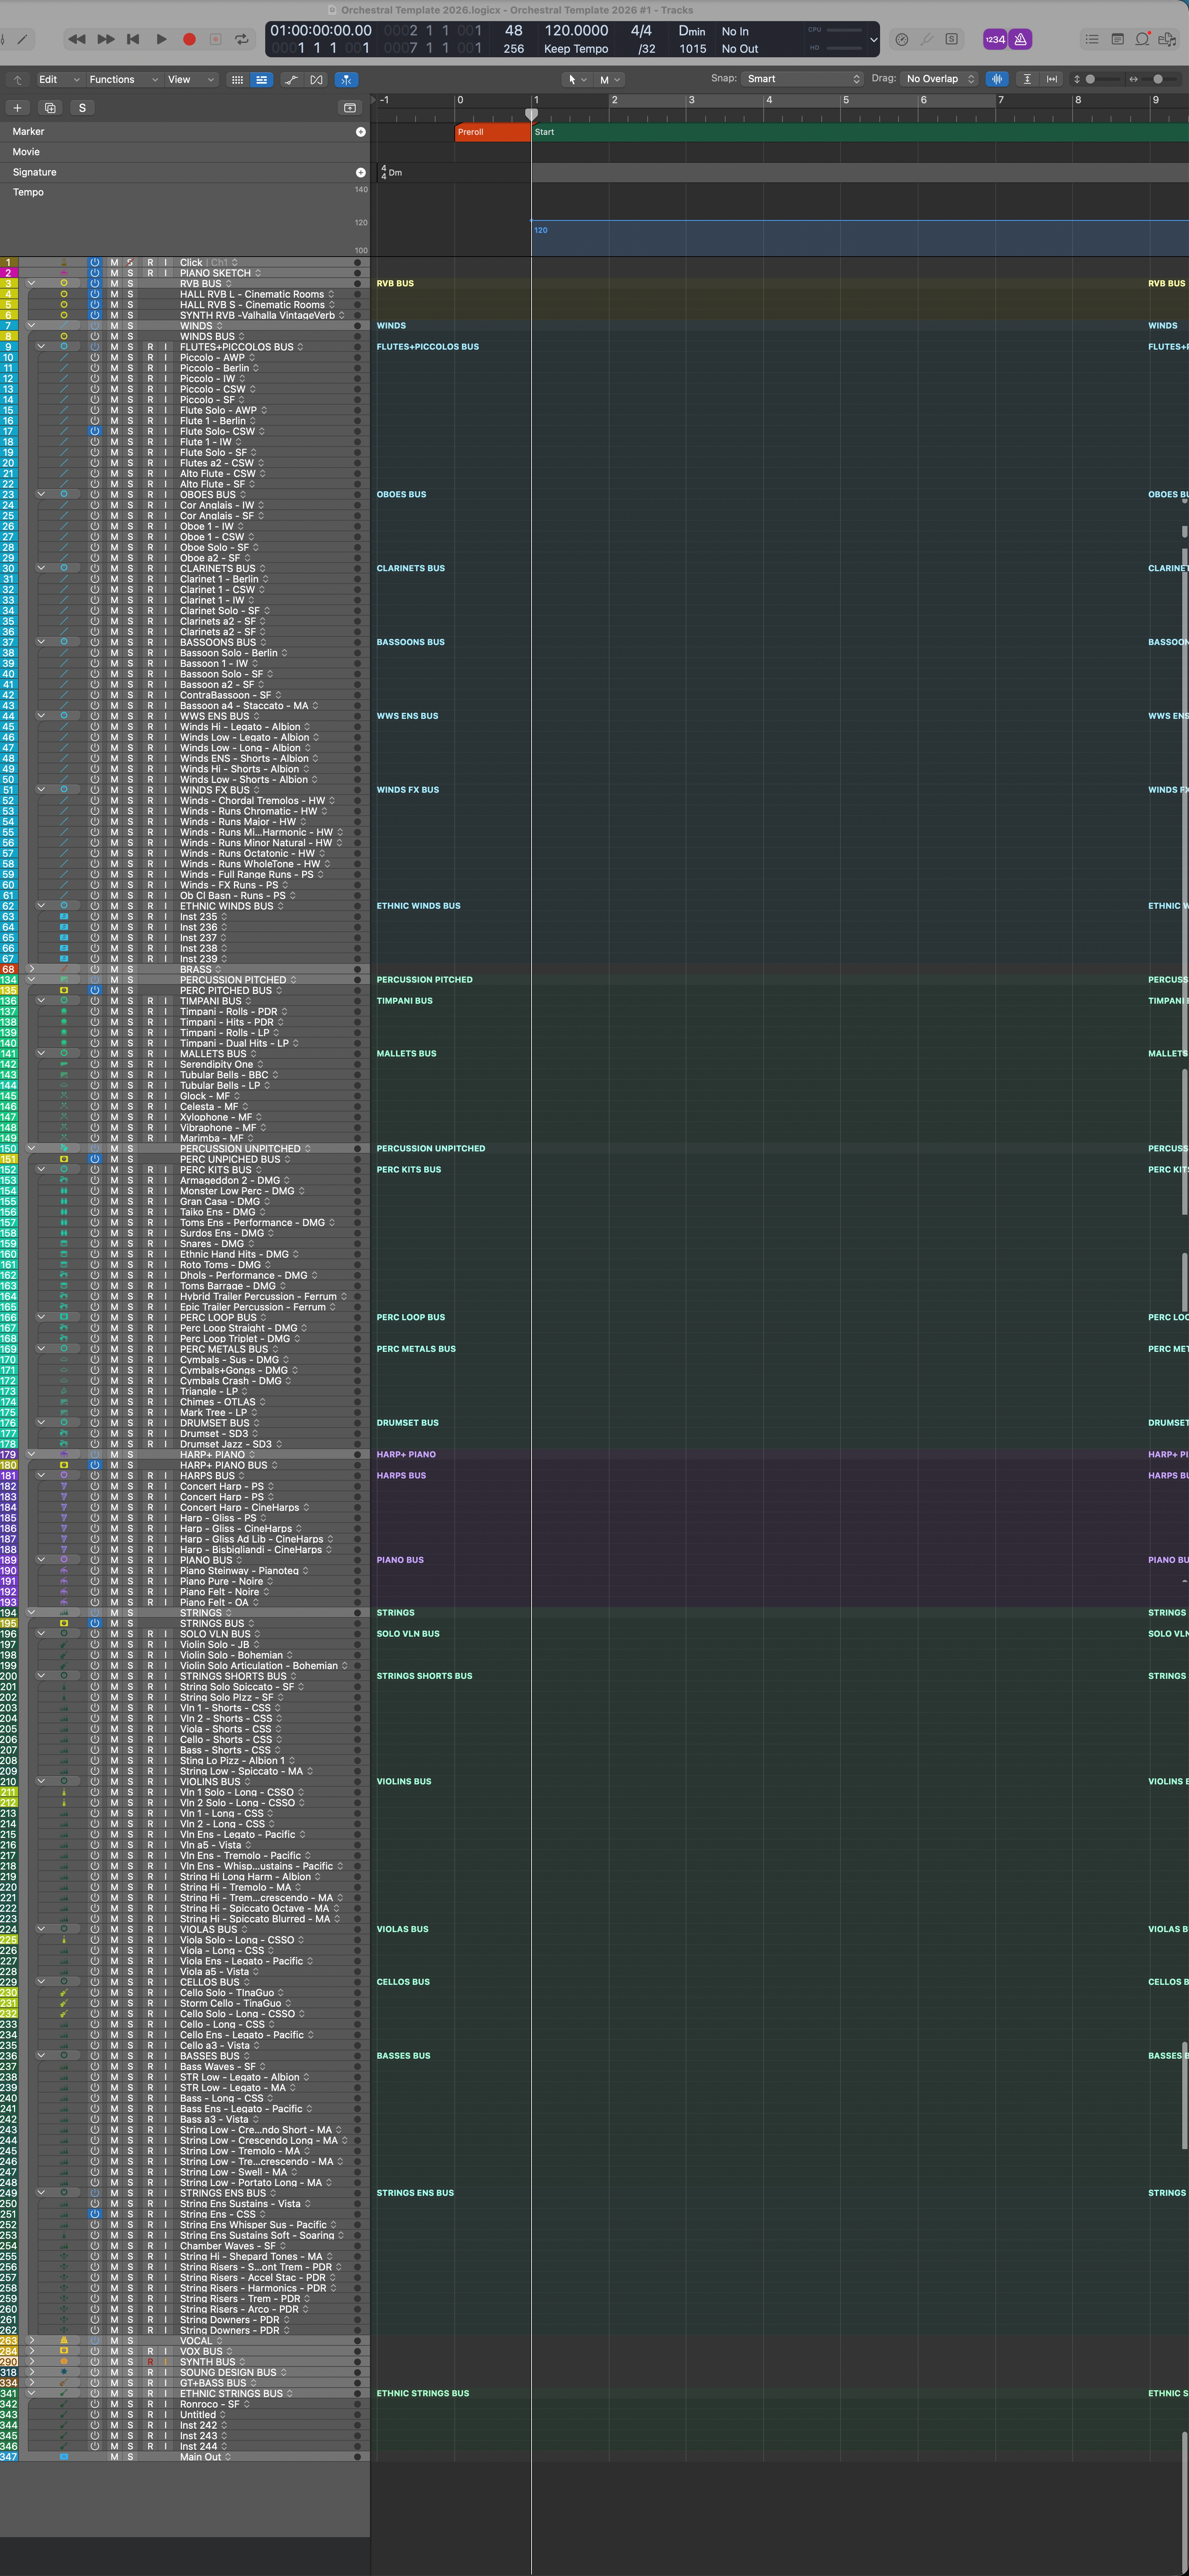Image resolution: width=1189 pixels, height=2576 pixels.
Task: Toggle Catch Playhead button
Action: pos(346,79)
